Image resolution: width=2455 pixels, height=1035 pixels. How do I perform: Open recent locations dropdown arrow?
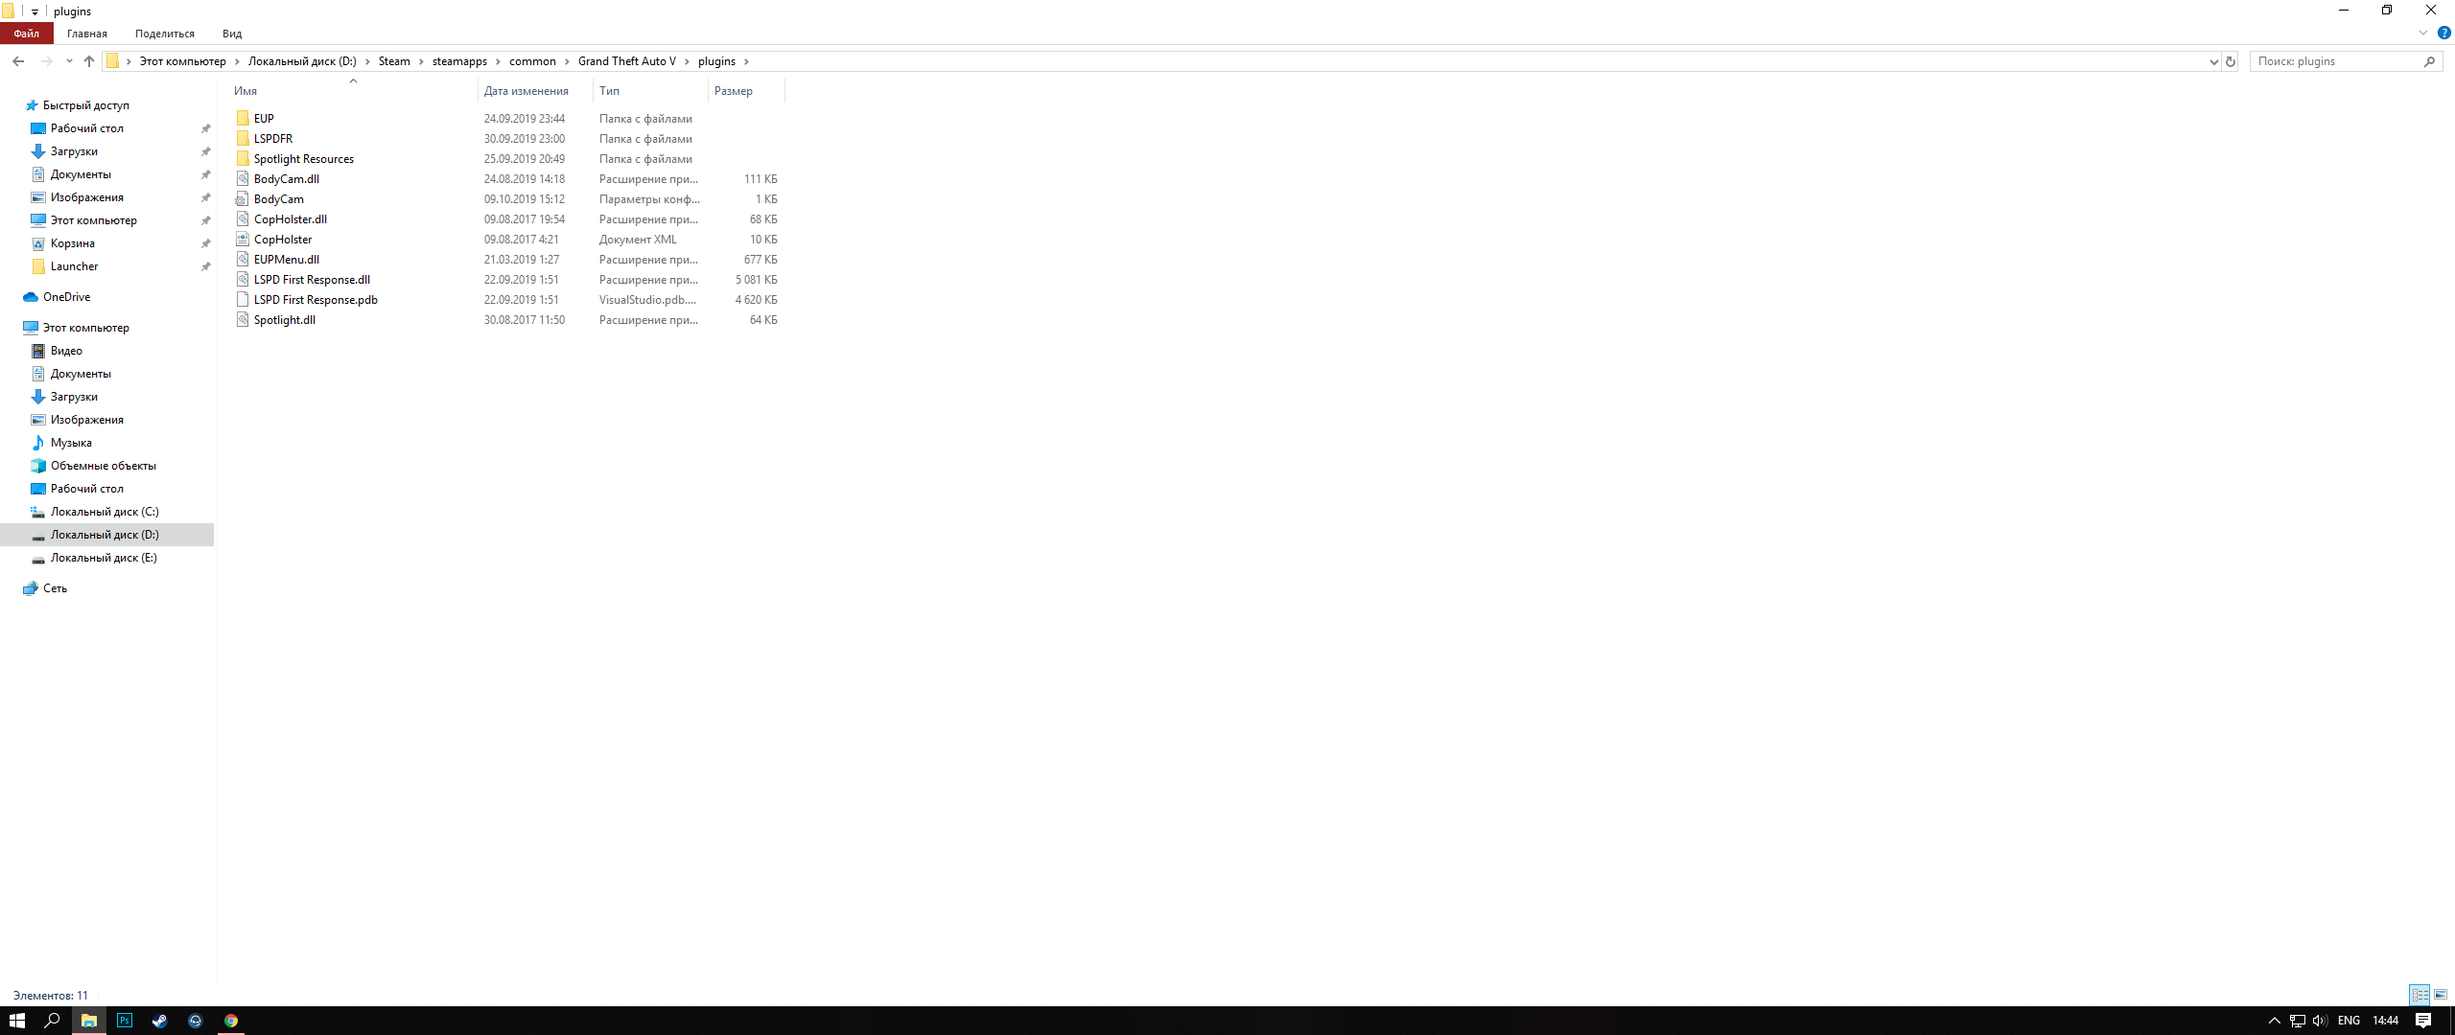click(69, 61)
